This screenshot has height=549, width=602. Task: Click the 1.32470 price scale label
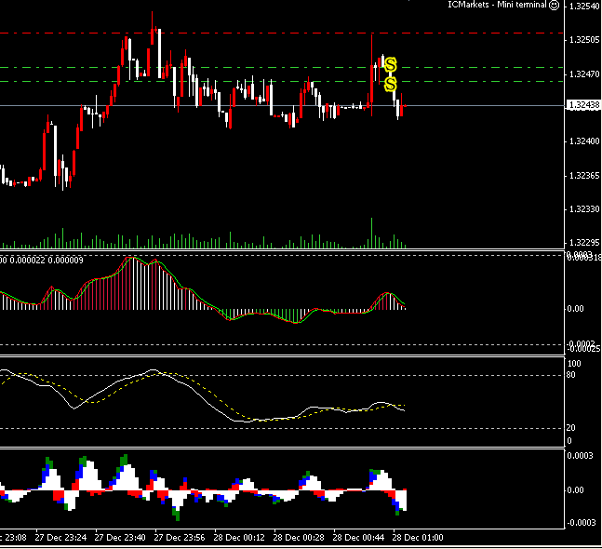tap(584, 74)
